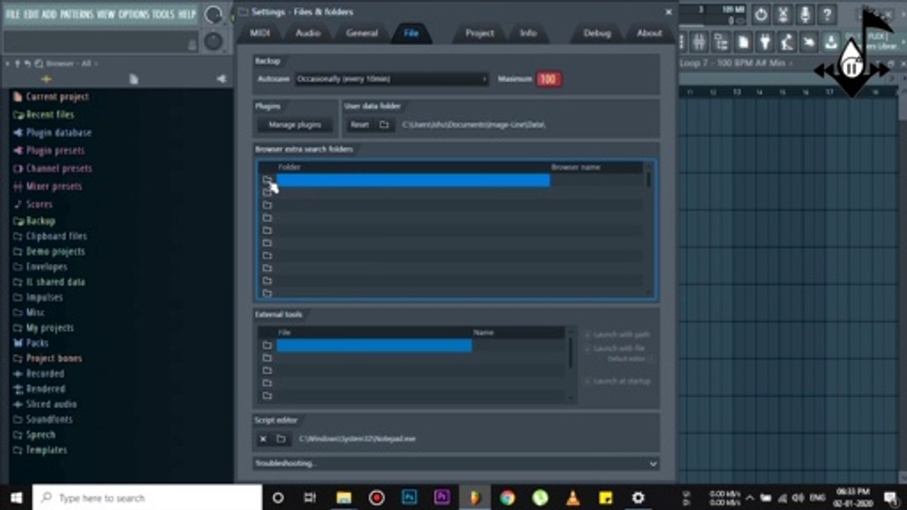Open the Templates folder
The width and height of the screenshot is (907, 510).
pos(46,450)
